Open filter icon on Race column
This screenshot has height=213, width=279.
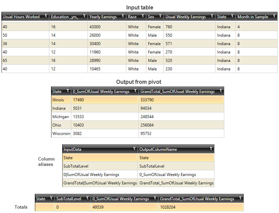(x=143, y=16)
